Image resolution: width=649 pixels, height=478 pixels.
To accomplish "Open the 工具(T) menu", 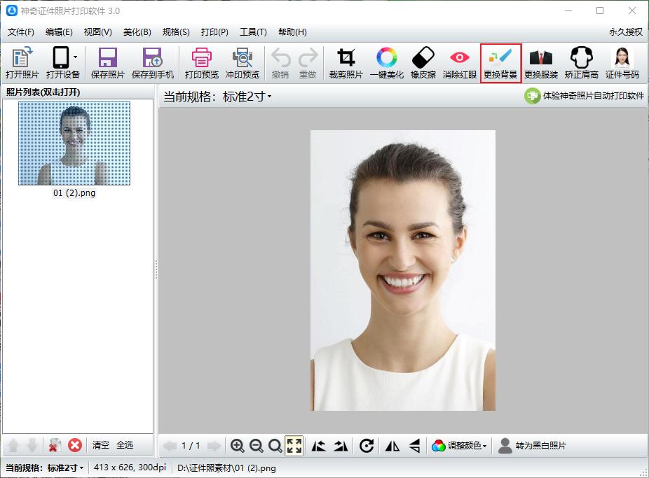I will [254, 31].
